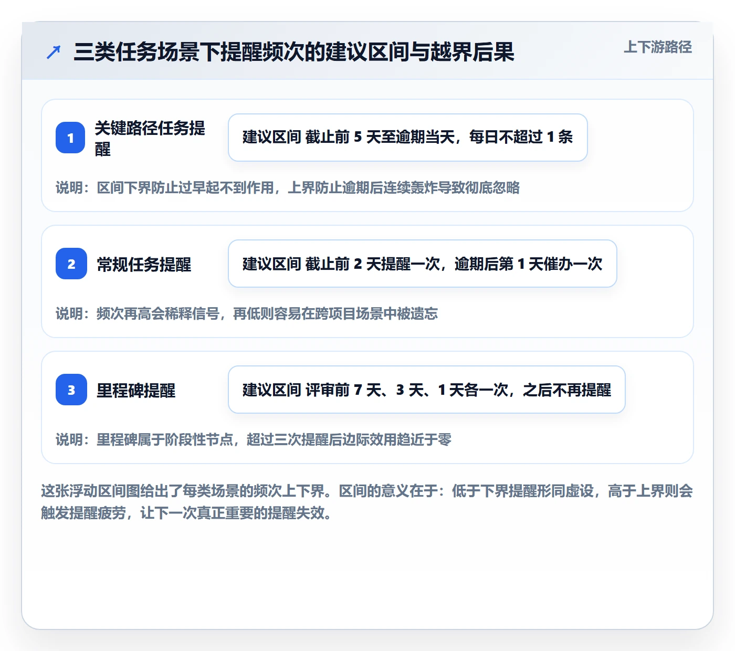Screen dimensions: 735x651
Task: Select the 评审前 7 天、3 天、1 天各一次 suggestion box
Action: coord(427,390)
